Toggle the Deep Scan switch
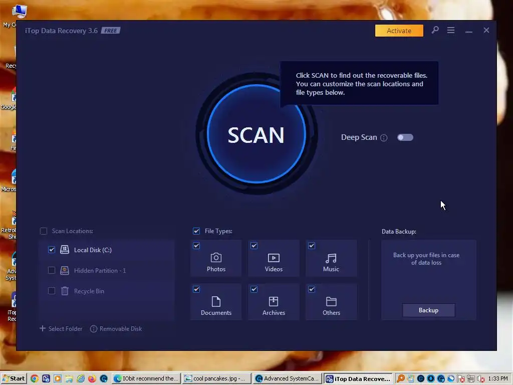Image resolution: width=513 pixels, height=385 pixels. pyautogui.click(x=405, y=137)
